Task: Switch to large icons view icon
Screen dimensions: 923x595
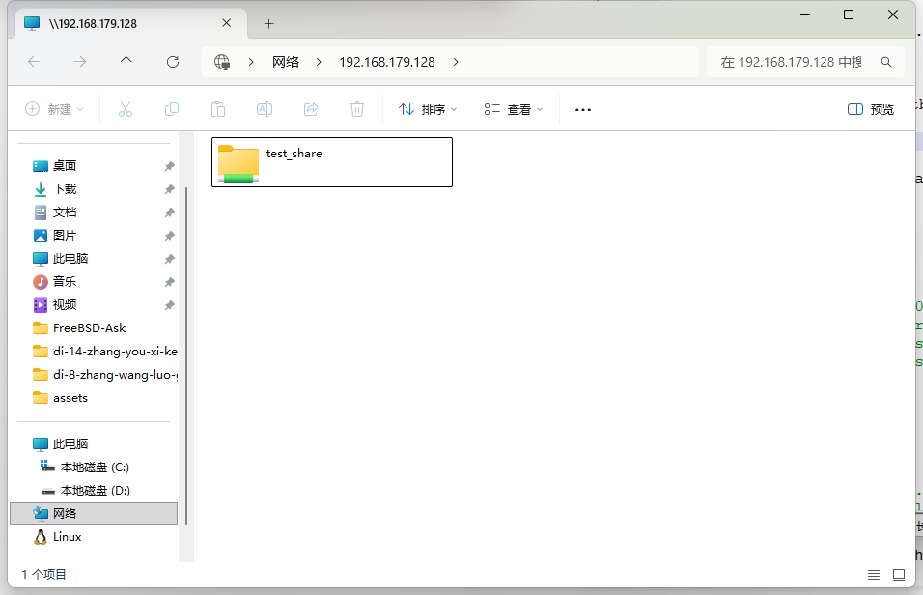Action: [x=899, y=575]
